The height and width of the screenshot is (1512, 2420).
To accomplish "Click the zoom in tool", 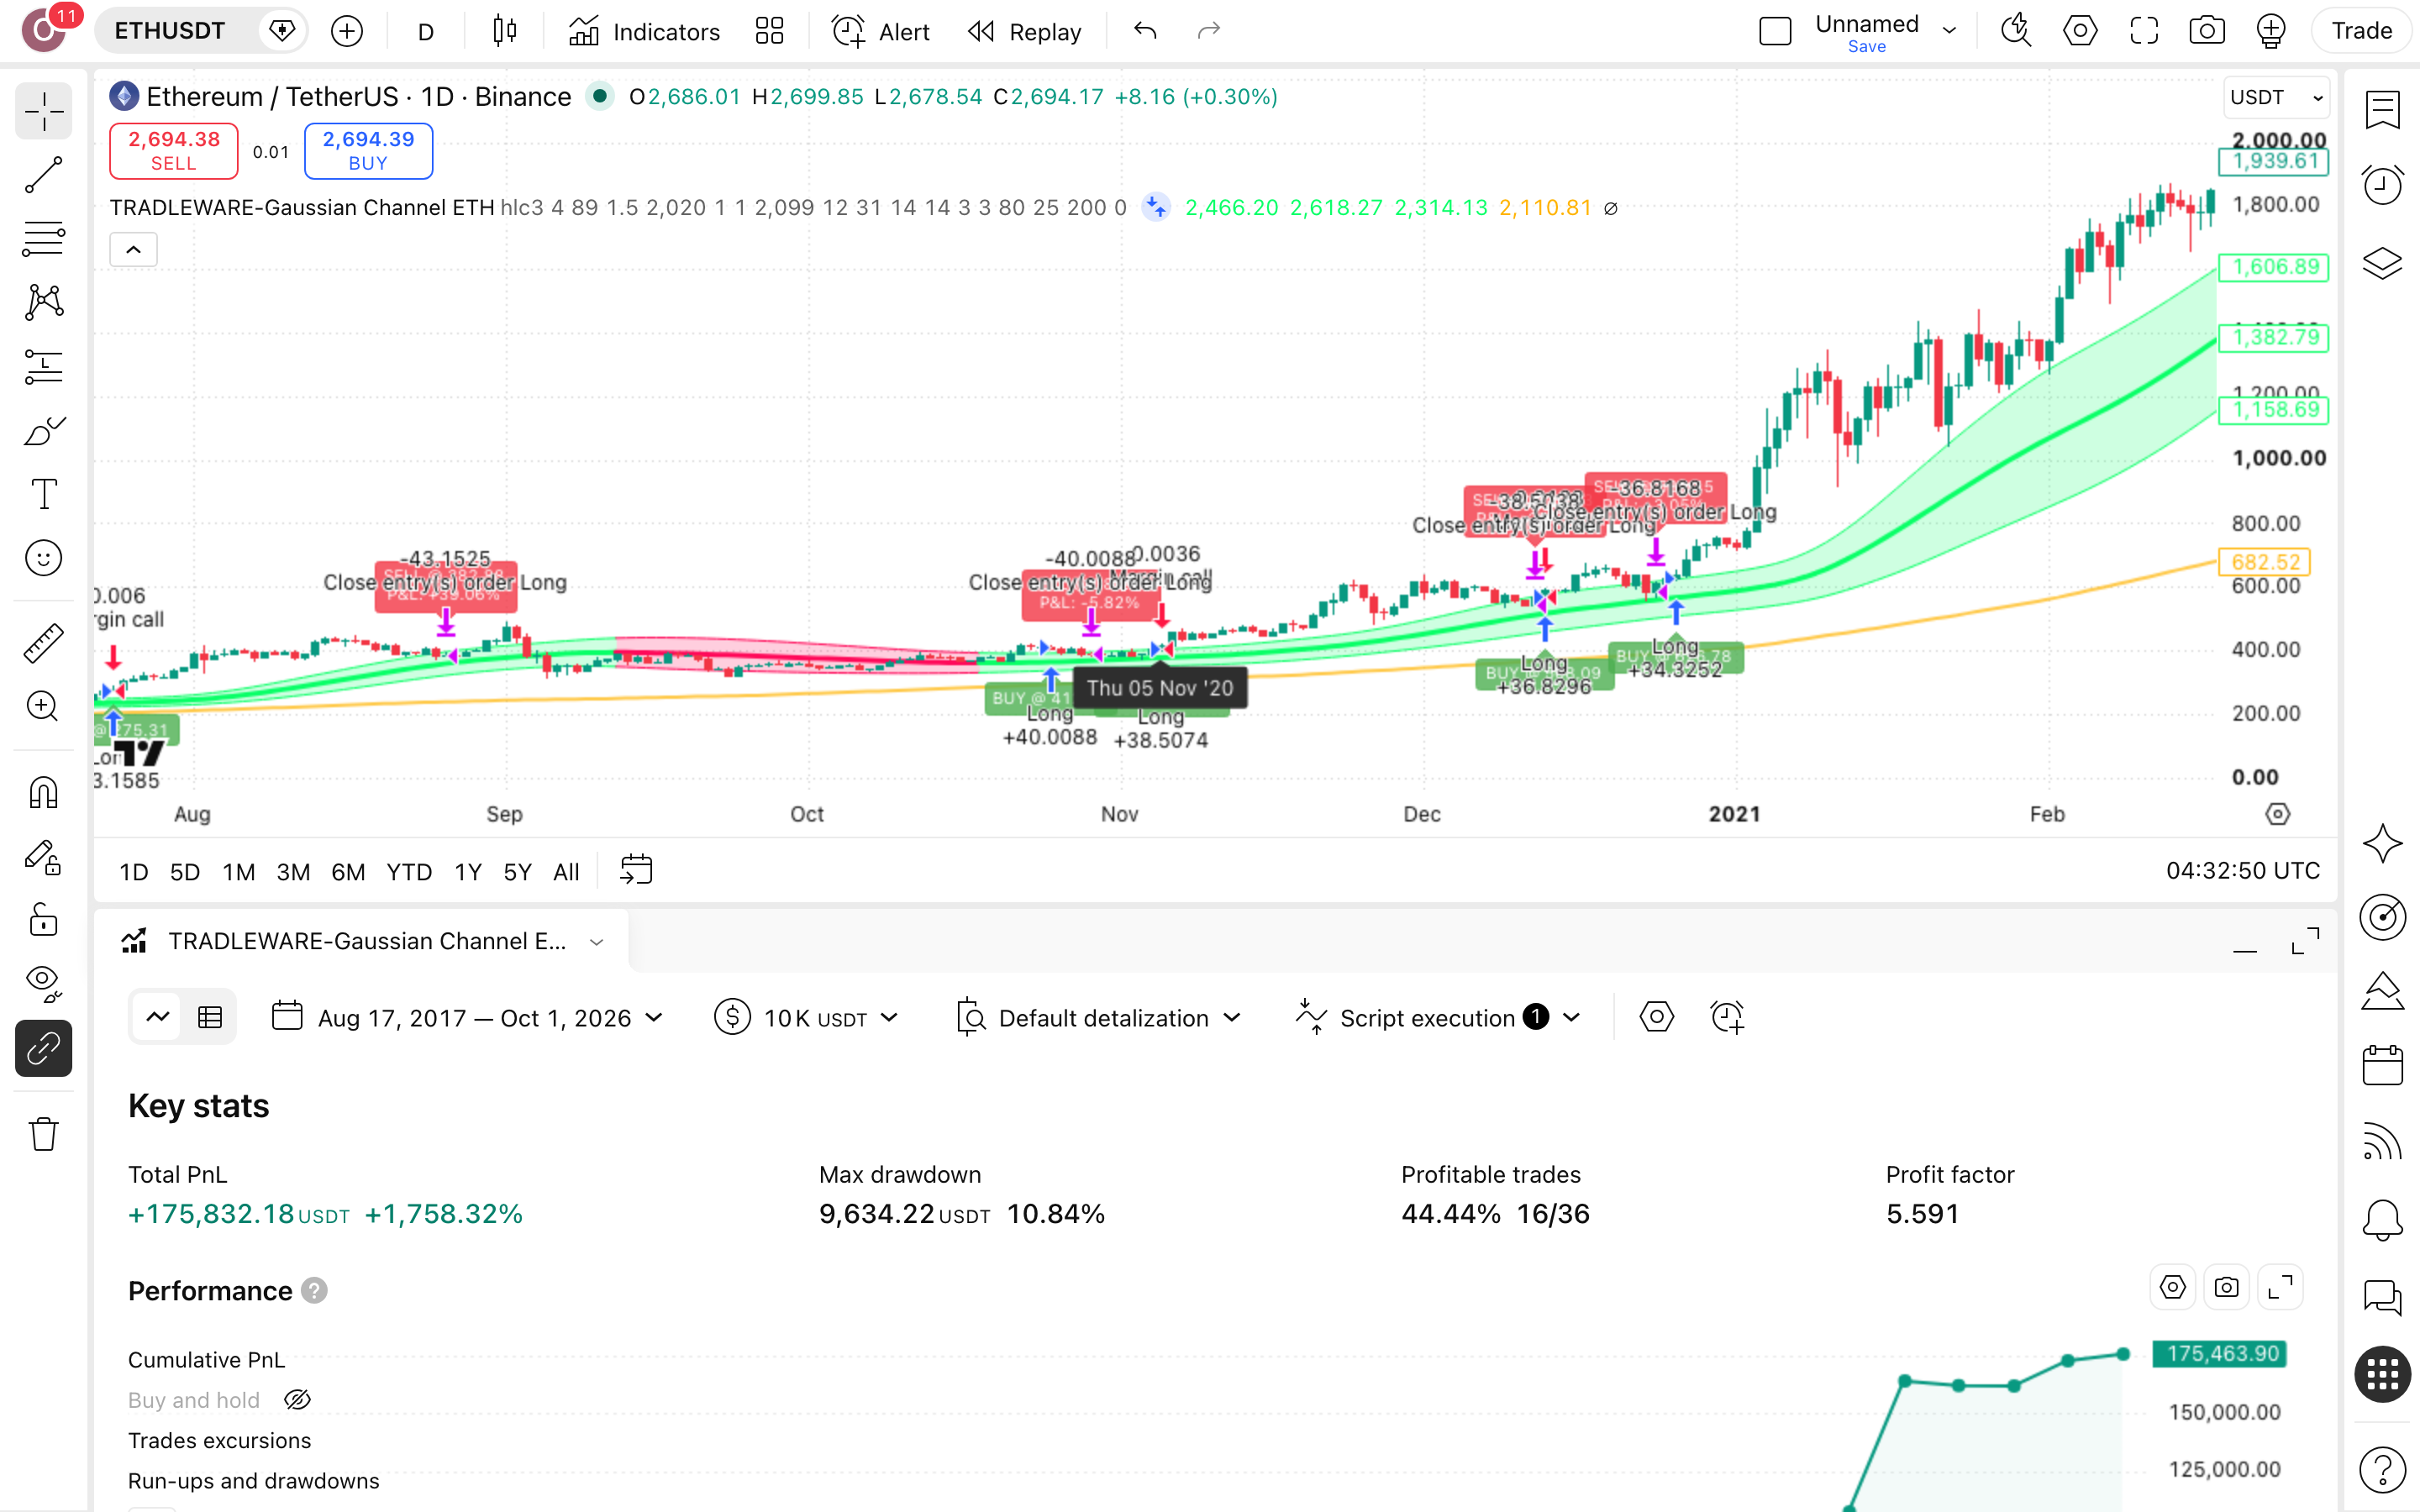I will point(43,707).
